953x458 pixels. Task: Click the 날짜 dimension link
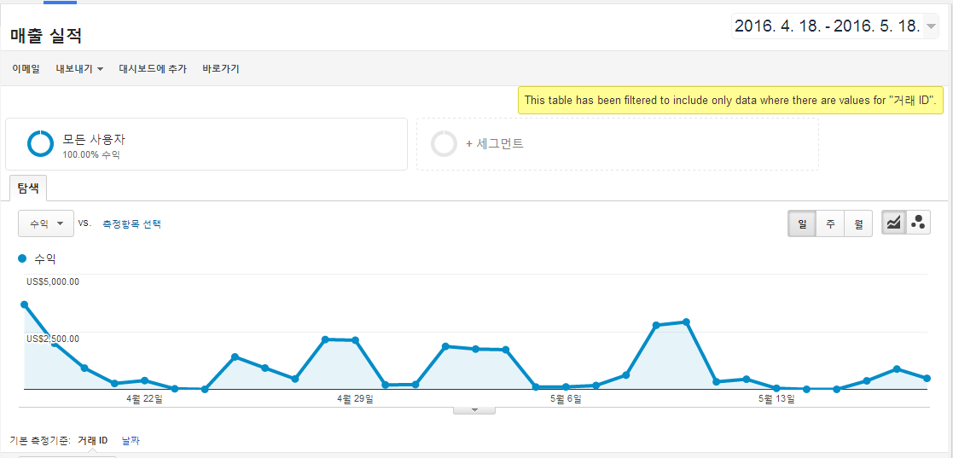point(131,440)
